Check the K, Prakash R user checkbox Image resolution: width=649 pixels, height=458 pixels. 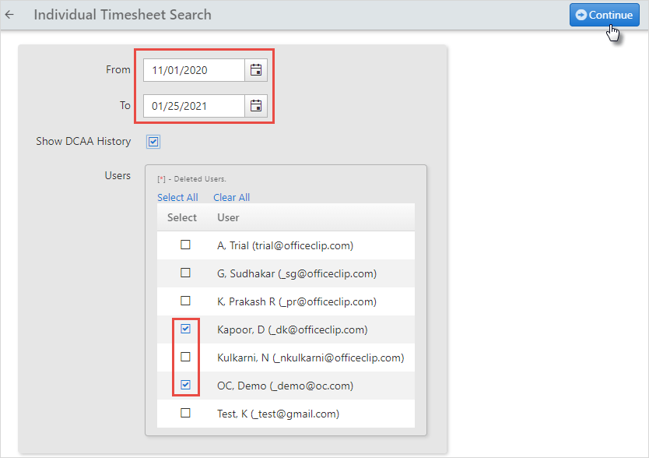pos(185,301)
